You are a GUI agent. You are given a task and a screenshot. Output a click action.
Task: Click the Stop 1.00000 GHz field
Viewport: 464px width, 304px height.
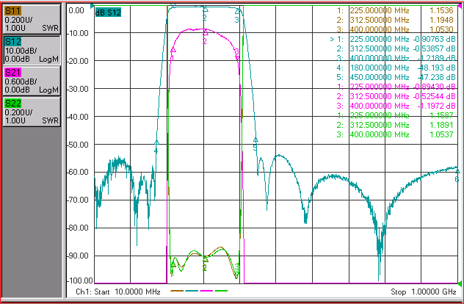coord(424,292)
